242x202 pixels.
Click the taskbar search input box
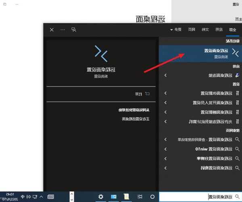click(200, 196)
